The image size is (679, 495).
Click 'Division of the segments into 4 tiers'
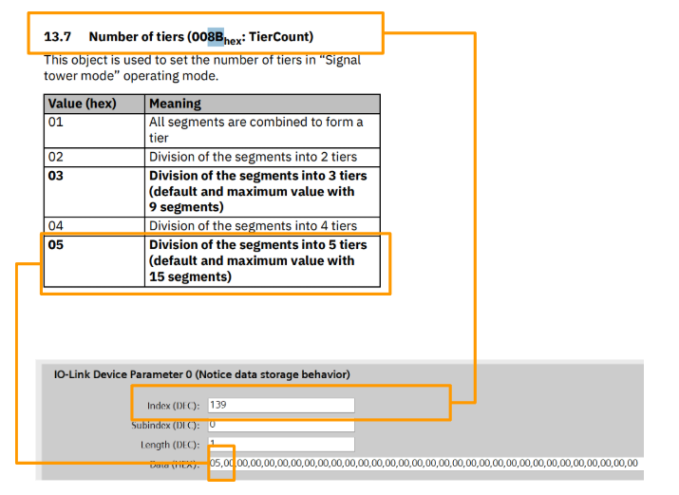tap(252, 225)
